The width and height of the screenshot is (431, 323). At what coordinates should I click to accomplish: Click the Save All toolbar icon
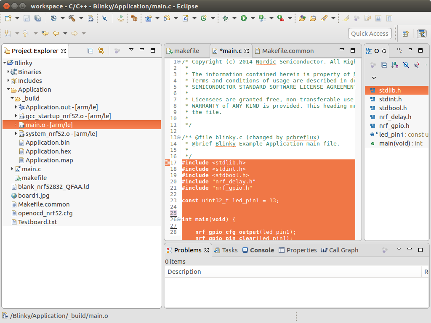(37, 19)
